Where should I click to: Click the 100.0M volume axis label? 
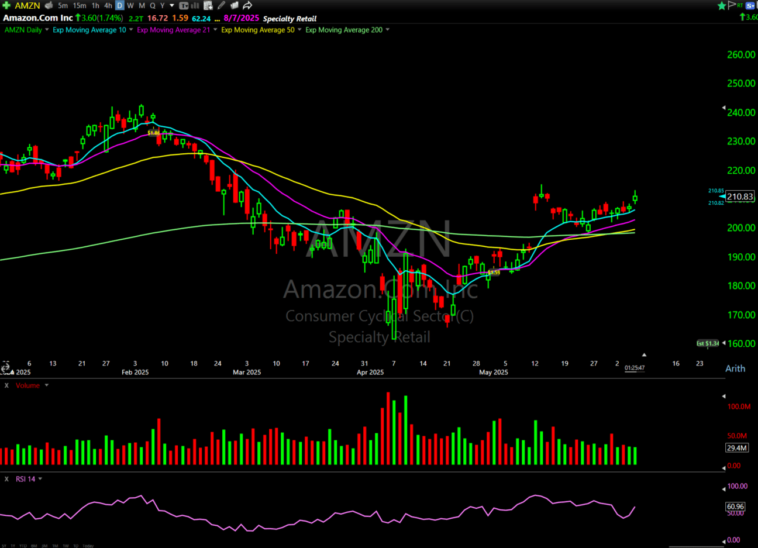[x=739, y=406]
